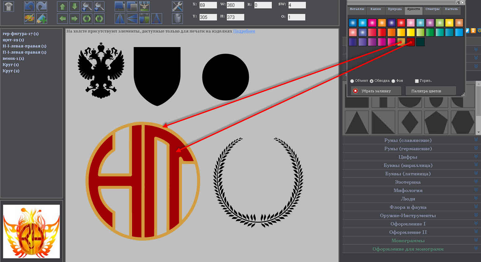Click the Убрать заливку button
Image resolution: width=481 pixels, height=262 pixels.
point(376,91)
